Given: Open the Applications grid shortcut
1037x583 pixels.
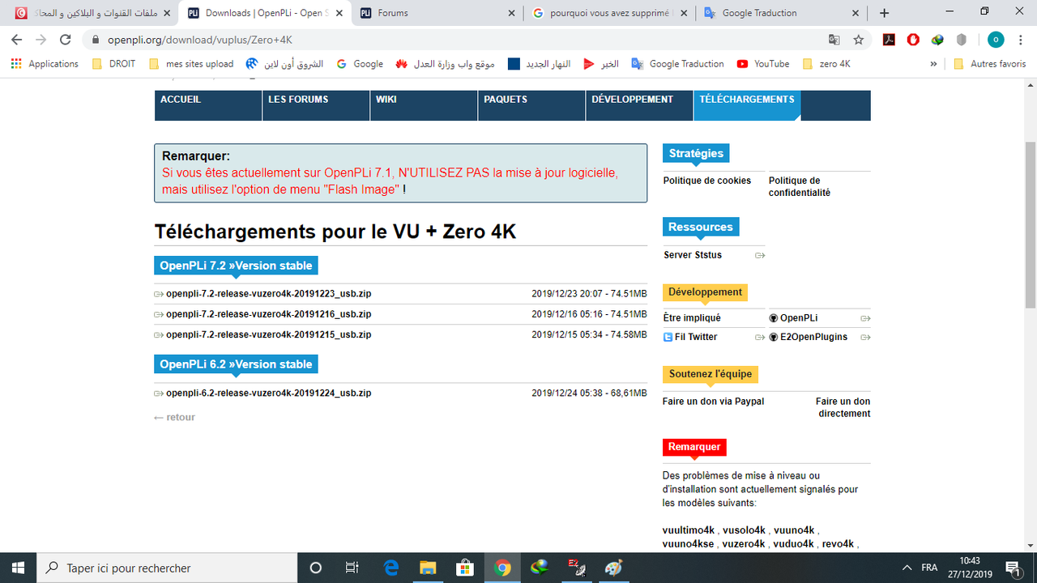Looking at the screenshot, I should tap(45, 64).
